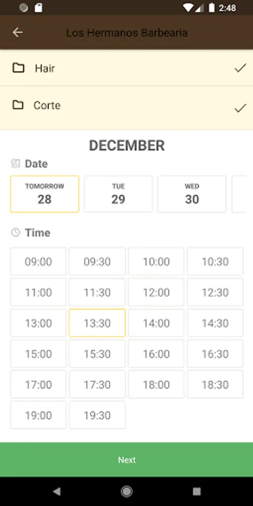Pick the 16:30 time slot
This screenshot has width=253, height=506.
tap(215, 354)
